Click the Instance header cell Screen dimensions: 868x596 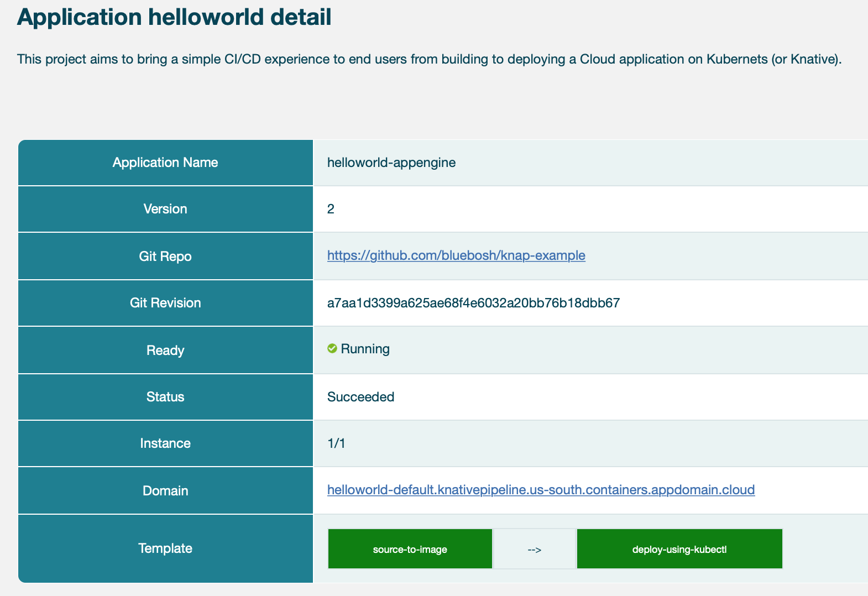[x=165, y=443]
